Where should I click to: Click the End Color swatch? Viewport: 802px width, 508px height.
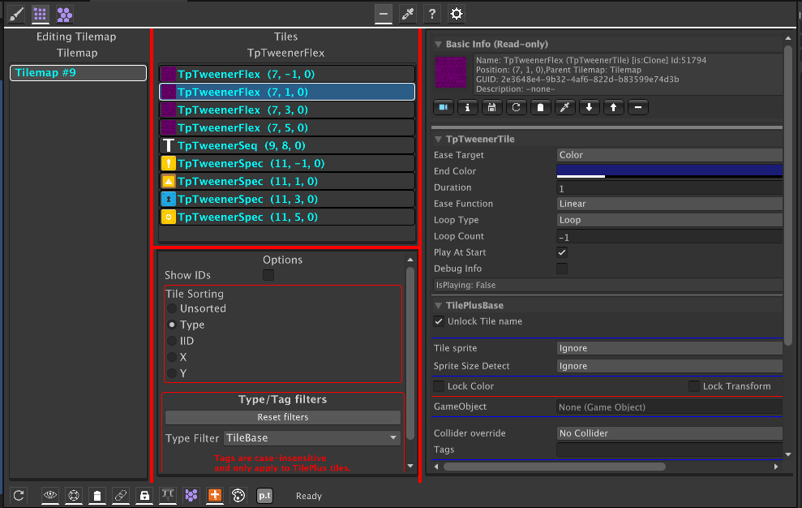(670, 171)
